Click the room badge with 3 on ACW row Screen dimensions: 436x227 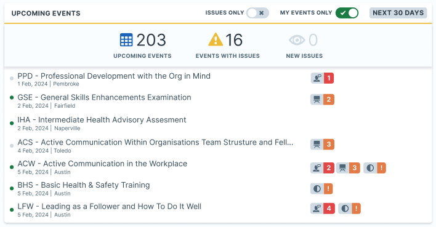pos(348,168)
